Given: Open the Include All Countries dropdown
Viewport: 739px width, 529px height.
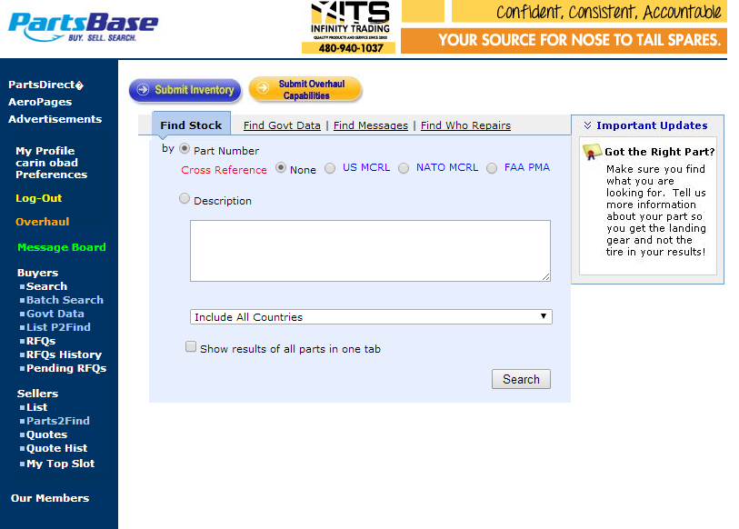Looking at the screenshot, I should (x=371, y=317).
